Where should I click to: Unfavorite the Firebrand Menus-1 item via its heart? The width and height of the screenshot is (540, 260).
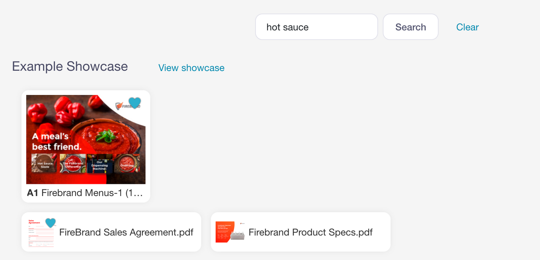coord(135,103)
